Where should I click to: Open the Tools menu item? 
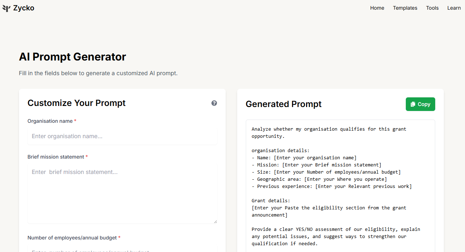click(432, 8)
